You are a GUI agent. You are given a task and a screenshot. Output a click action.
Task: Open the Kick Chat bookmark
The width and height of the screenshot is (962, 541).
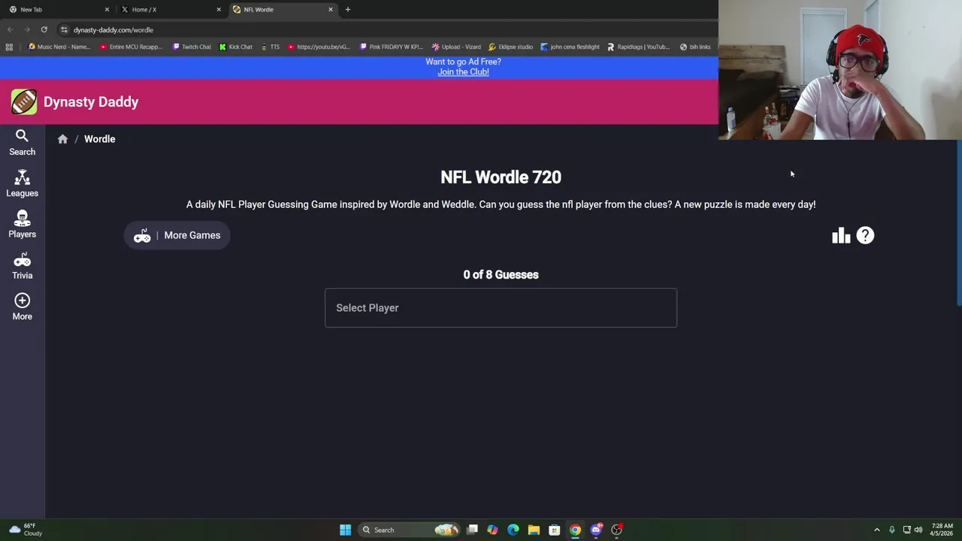coord(236,47)
